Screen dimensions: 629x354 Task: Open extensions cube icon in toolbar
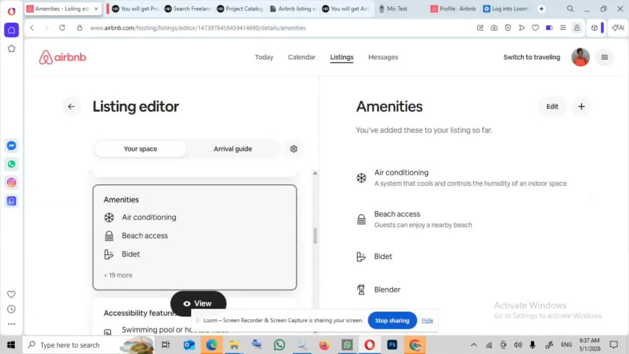[x=594, y=28]
